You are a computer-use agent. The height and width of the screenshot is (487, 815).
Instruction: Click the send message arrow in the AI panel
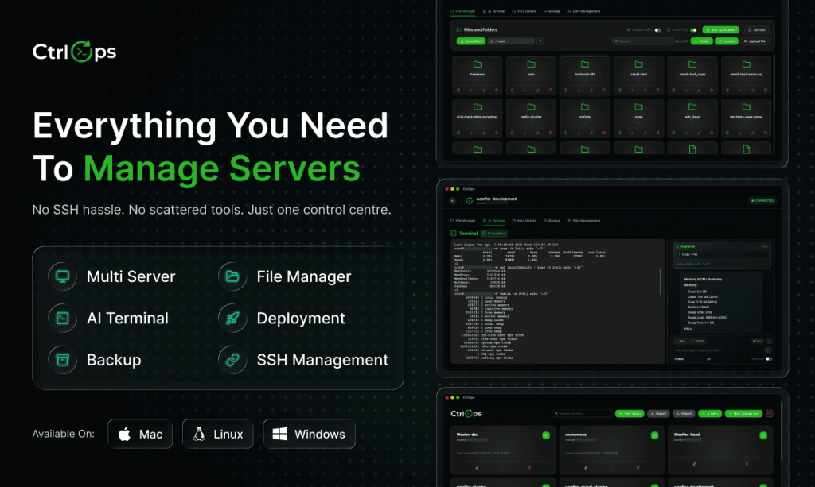[x=768, y=350]
